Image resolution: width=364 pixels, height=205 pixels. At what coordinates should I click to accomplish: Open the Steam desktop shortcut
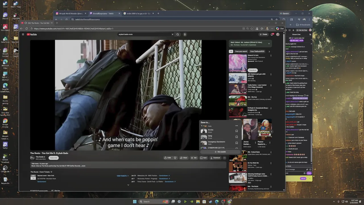coord(5,4)
